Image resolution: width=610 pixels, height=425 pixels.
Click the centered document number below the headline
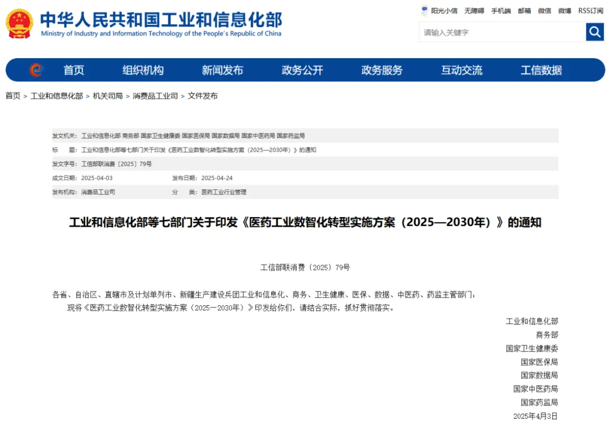pyautogui.click(x=306, y=267)
